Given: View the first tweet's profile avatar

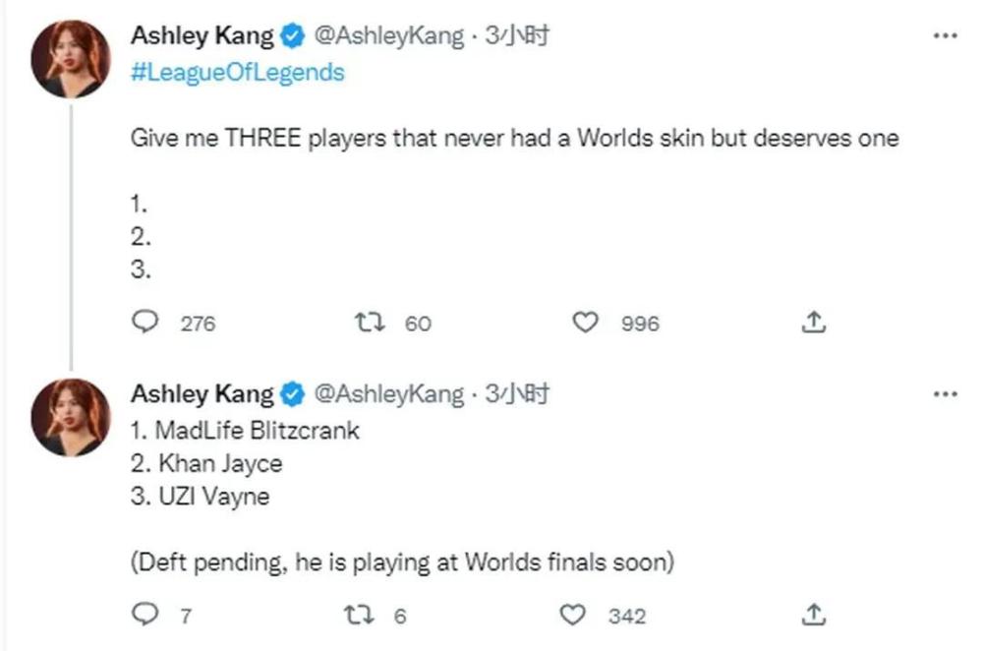Looking at the screenshot, I should pyautogui.click(x=70, y=58).
